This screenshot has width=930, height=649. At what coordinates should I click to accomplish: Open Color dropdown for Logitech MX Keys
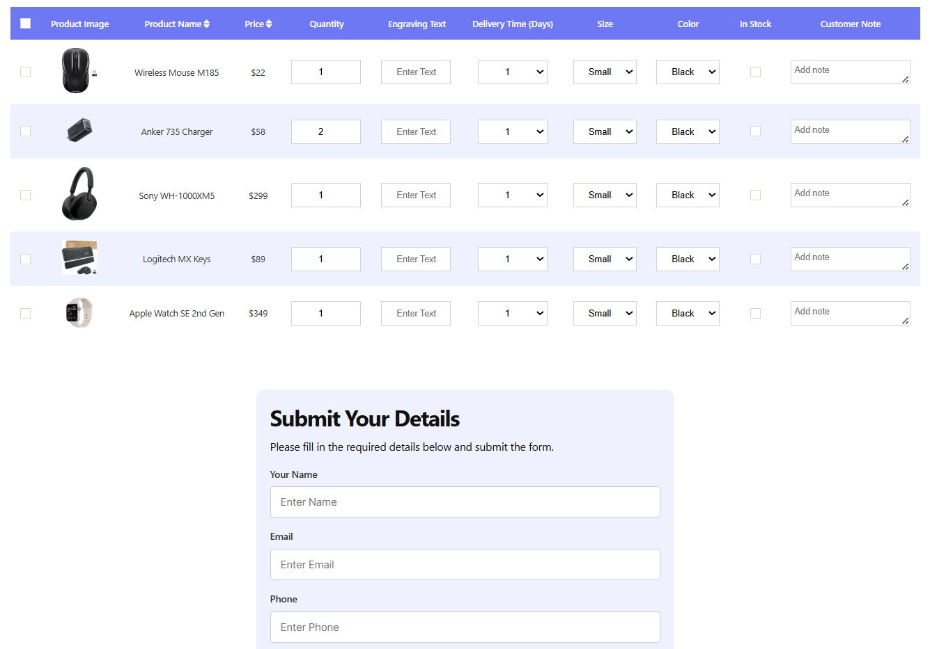point(688,259)
